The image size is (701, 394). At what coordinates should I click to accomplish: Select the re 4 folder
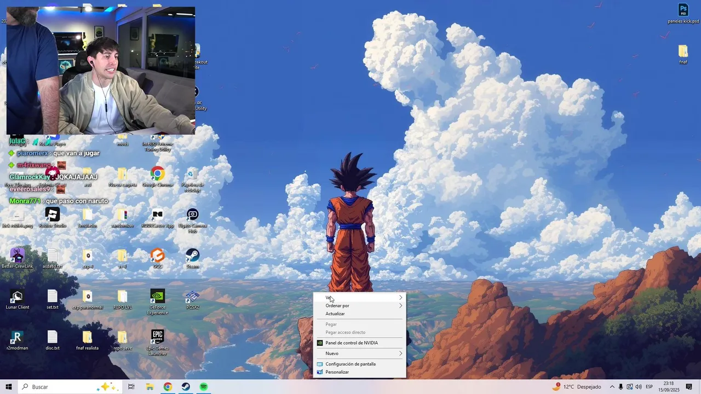[x=123, y=258]
